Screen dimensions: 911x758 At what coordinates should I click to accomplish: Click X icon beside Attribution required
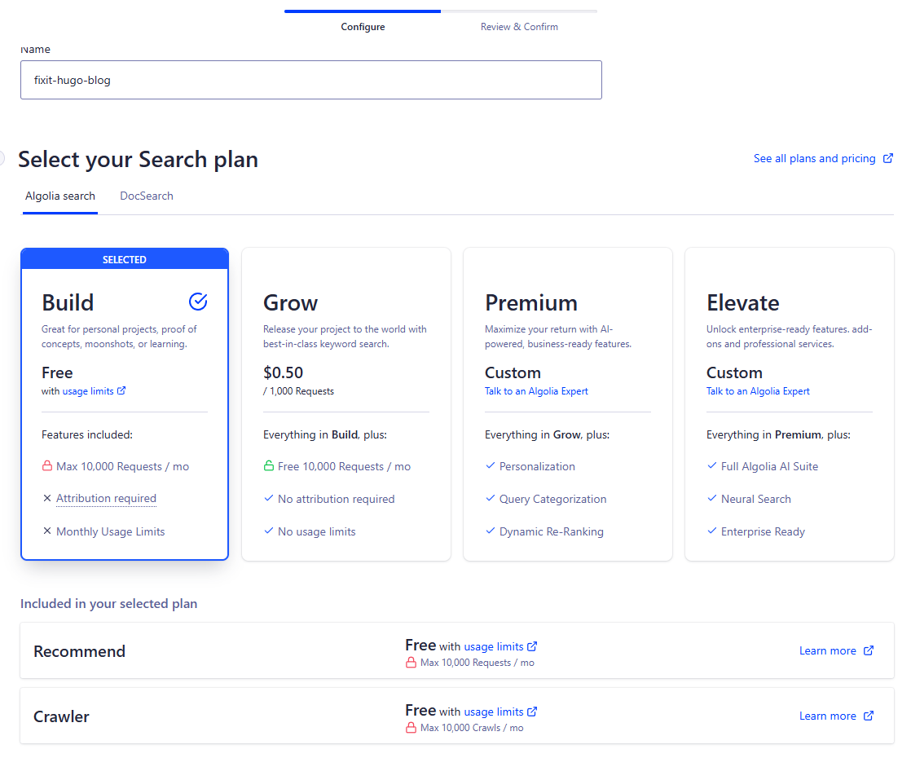47,497
